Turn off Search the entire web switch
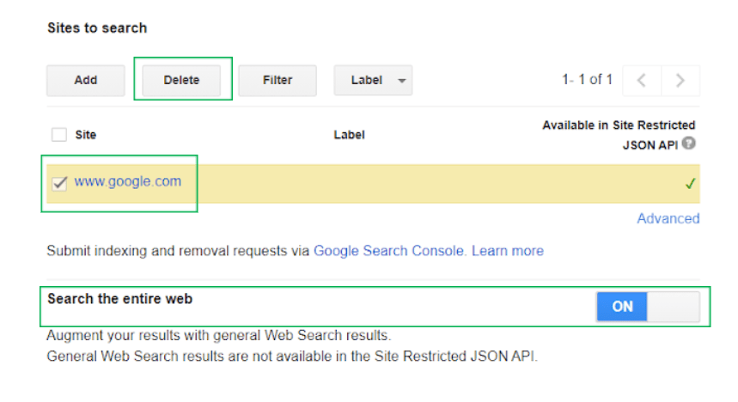Image resolution: width=738 pixels, height=402 pixels. [648, 307]
